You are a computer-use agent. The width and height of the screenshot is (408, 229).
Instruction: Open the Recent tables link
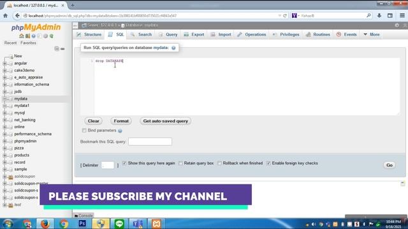pyautogui.click(x=10, y=43)
